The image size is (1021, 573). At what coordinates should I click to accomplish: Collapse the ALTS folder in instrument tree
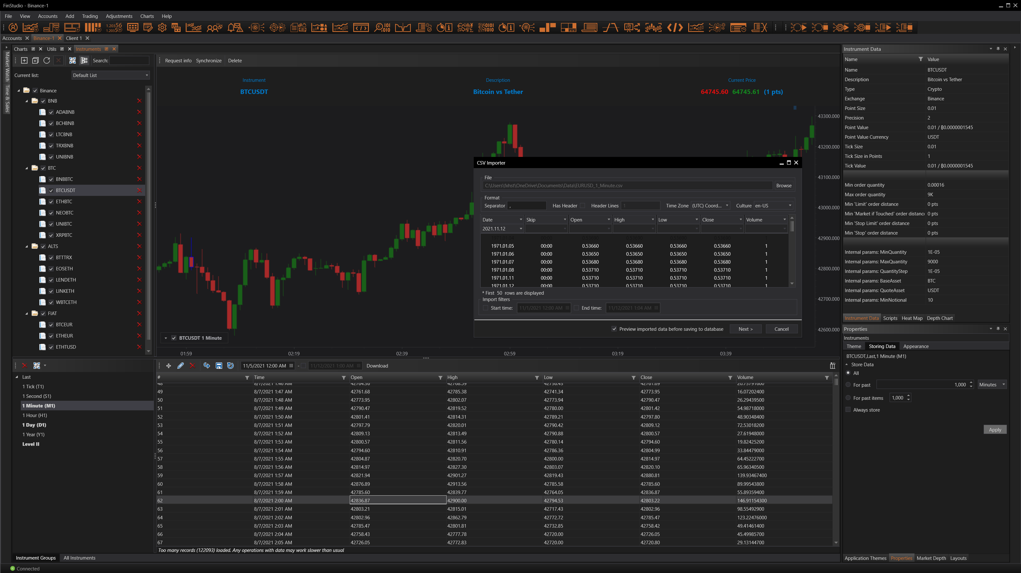coord(27,246)
